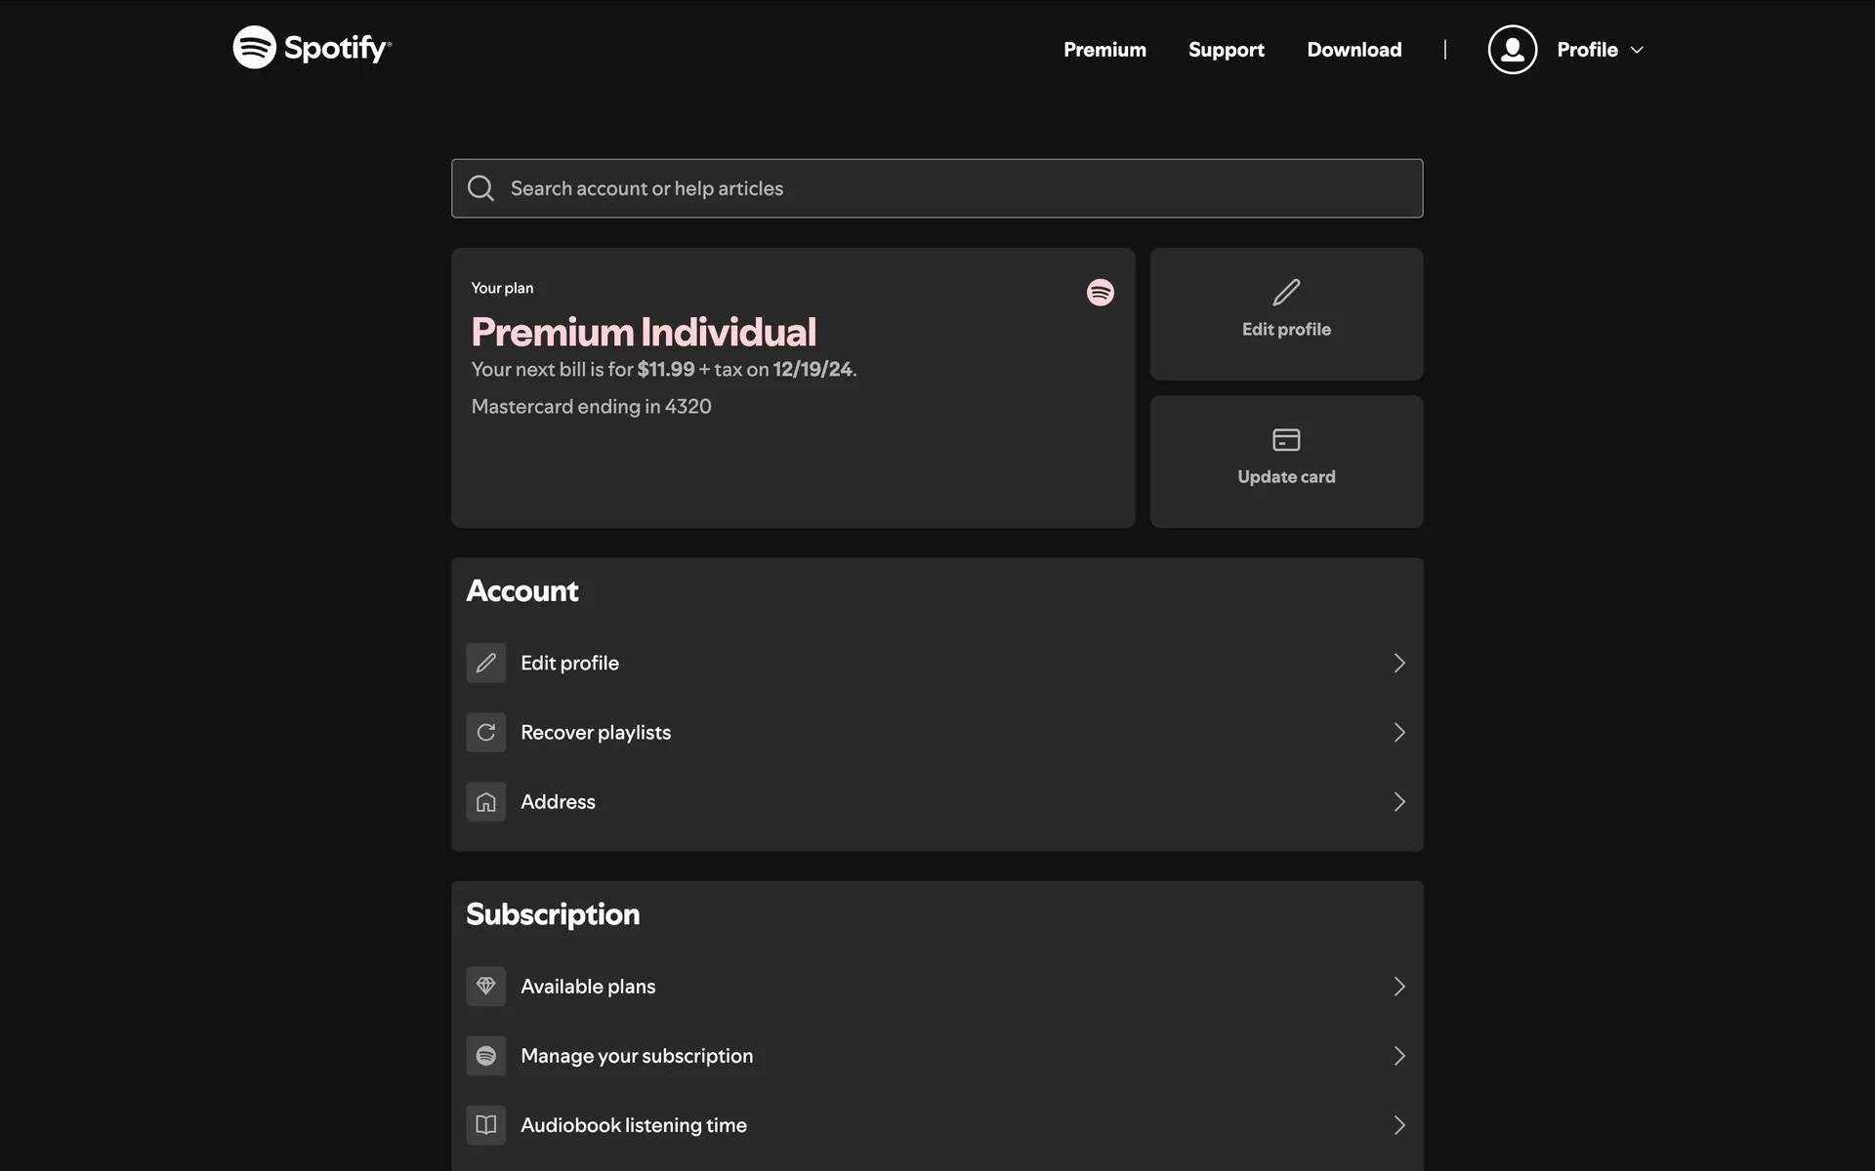Image resolution: width=1875 pixels, height=1171 pixels.
Task: Click the pink Spotify icon on the plan card
Action: pyautogui.click(x=1101, y=293)
